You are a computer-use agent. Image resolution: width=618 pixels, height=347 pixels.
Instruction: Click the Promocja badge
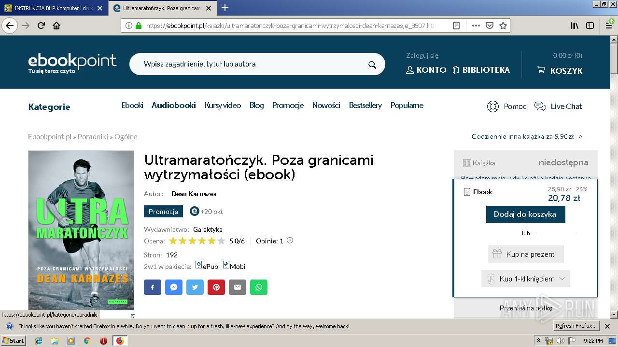click(x=163, y=212)
